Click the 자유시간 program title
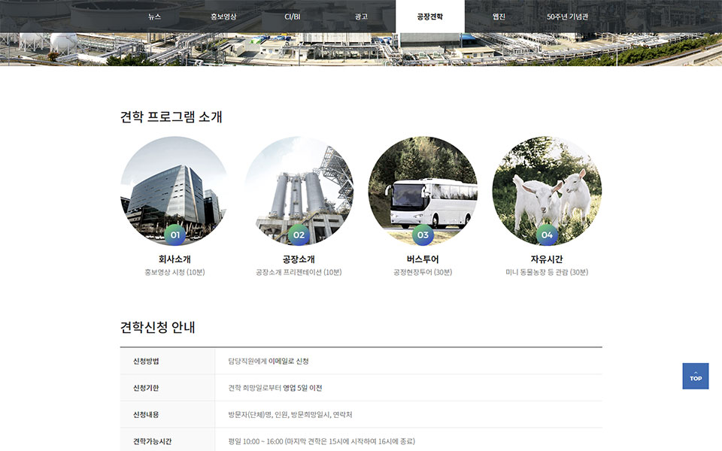The width and height of the screenshot is (722, 451). point(547,259)
